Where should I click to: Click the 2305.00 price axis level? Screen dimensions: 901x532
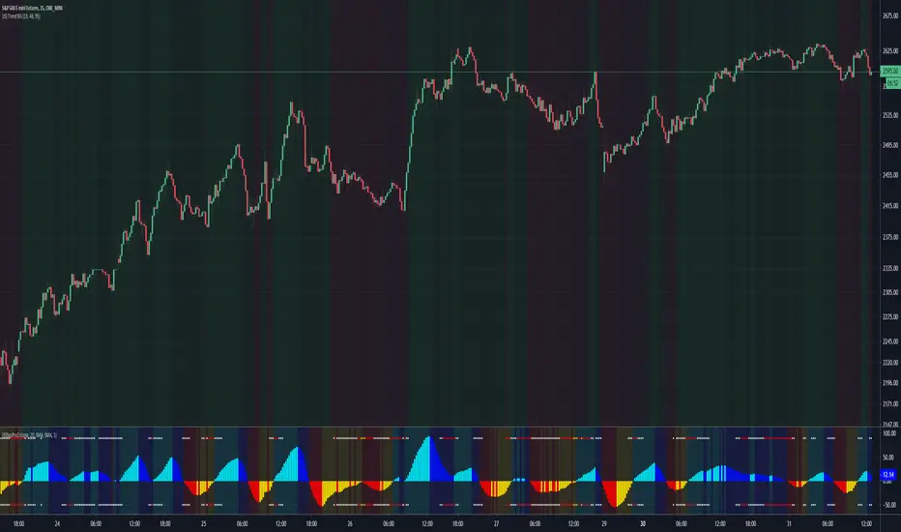890,292
